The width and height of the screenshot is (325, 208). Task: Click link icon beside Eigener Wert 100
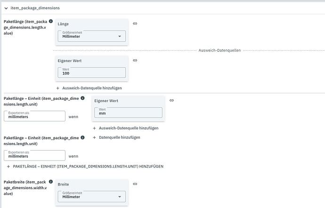coord(135,60)
